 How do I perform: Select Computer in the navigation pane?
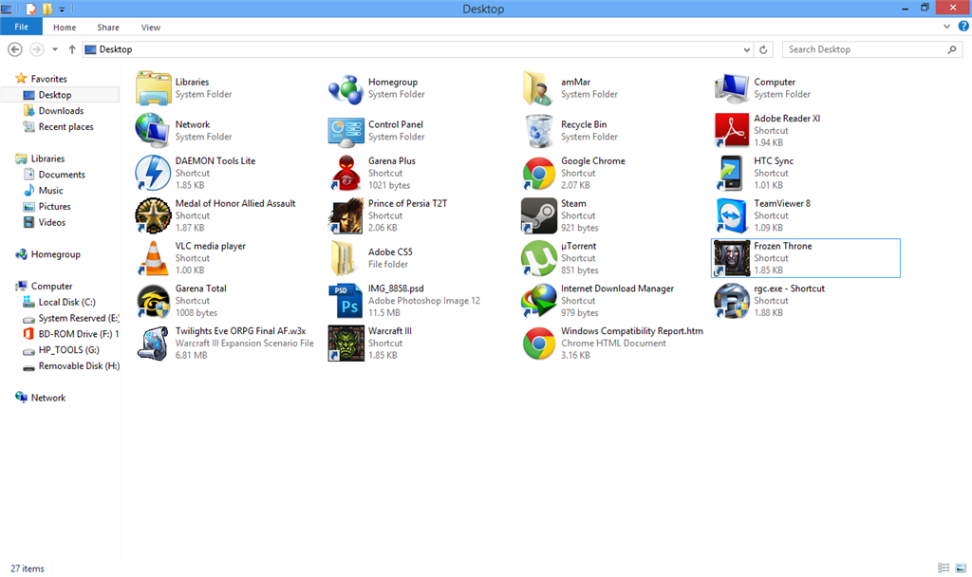(x=51, y=287)
